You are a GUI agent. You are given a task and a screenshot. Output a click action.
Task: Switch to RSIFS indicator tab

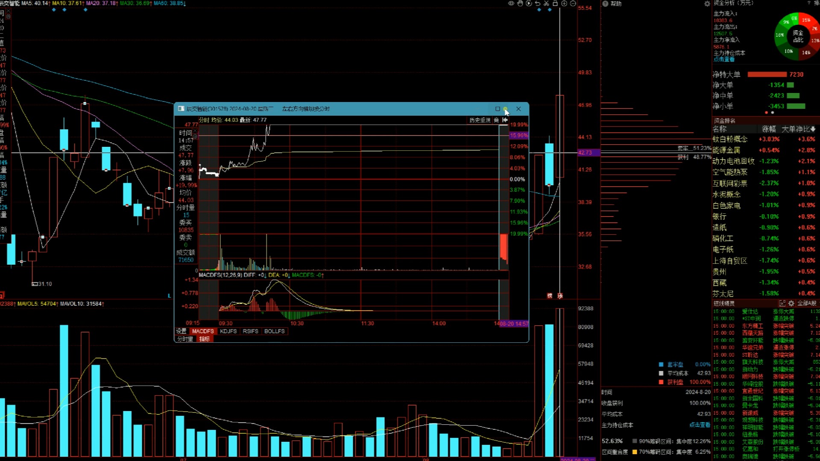point(251,331)
